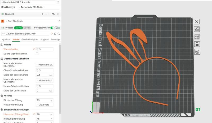The width and height of the screenshot is (212, 123).
Task: Edit the Bambu Lab P1P printer preset
Action: [x=58, y=2]
